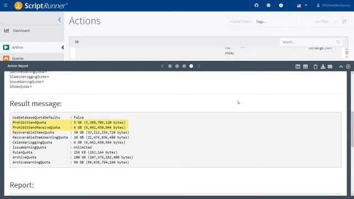
Task: Switch report to grid table view
Action: [305, 66]
